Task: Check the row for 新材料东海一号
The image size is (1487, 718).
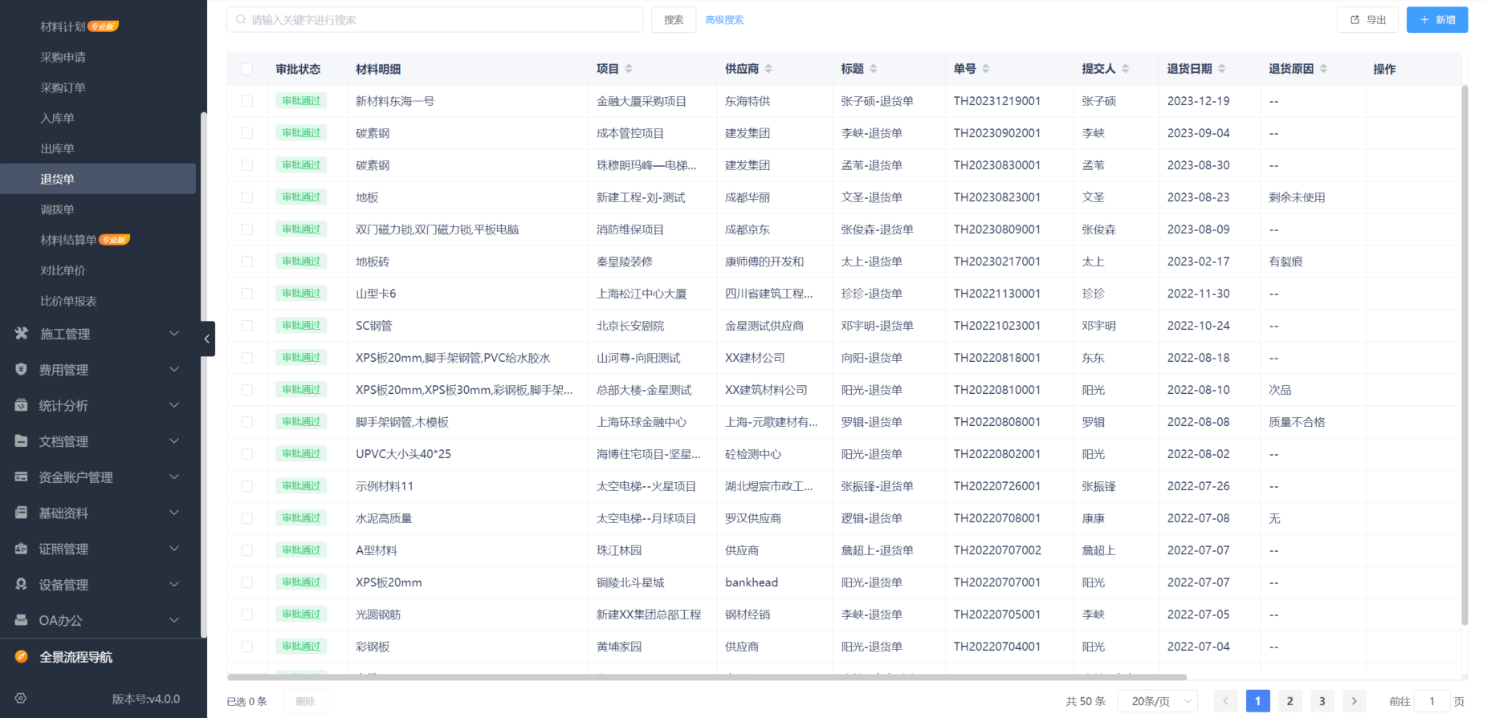Action: 247,101
